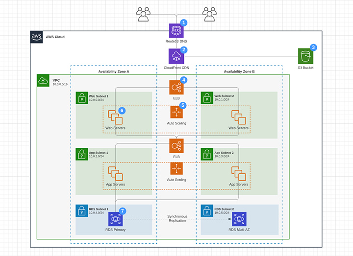
Task: Select "Web Servers" caption in Web Subnet 2
Action: tap(239, 128)
